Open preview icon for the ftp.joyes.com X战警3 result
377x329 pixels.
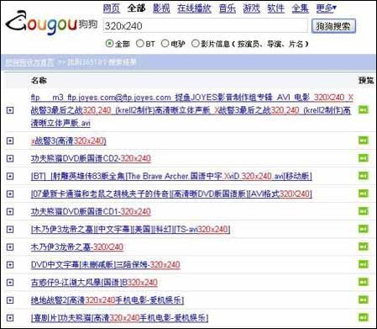tap(364, 110)
